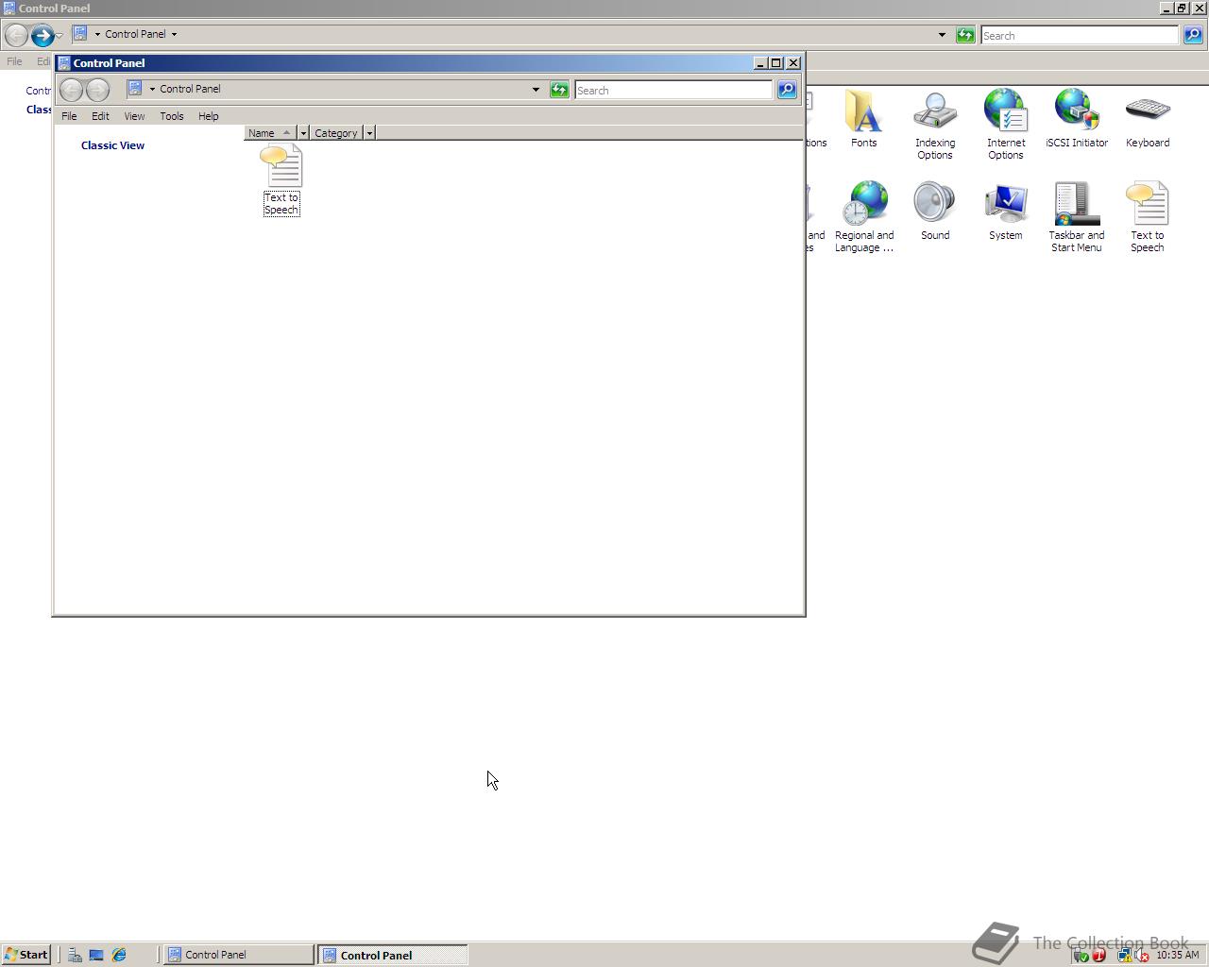This screenshot has height=967, width=1209.
Task: Open View menu in front window
Action: (134, 116)
